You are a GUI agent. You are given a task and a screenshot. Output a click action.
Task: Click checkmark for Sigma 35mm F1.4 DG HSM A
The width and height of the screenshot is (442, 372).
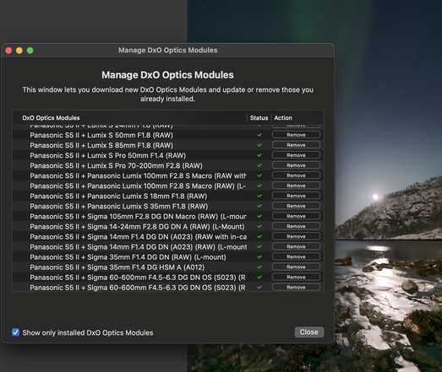259,267
